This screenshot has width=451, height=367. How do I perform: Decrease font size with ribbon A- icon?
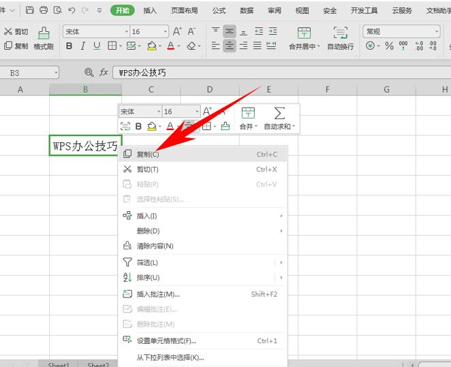coord(191,31)
